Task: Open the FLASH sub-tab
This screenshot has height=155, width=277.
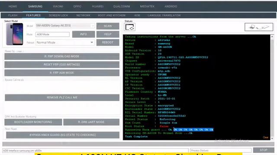Action: [x=13, y=15]
